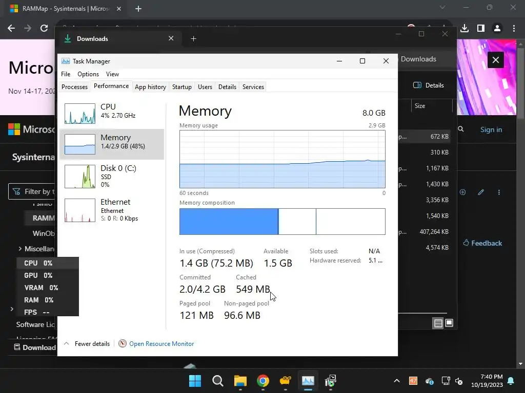Image resolution: width=525 pixels, height=393 pixels.
Task: Switch to the Startup tab
Action: click(182, 87)
